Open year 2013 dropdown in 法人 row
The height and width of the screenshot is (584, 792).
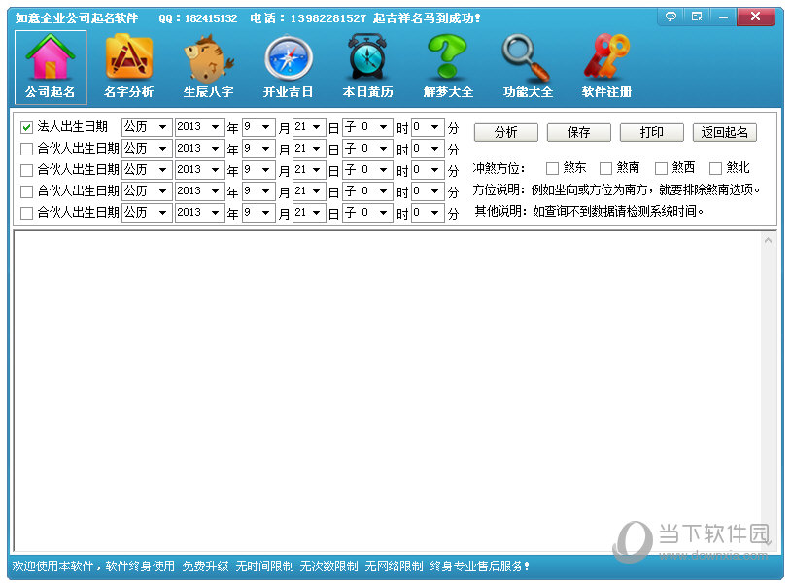(x=199, y=126)
